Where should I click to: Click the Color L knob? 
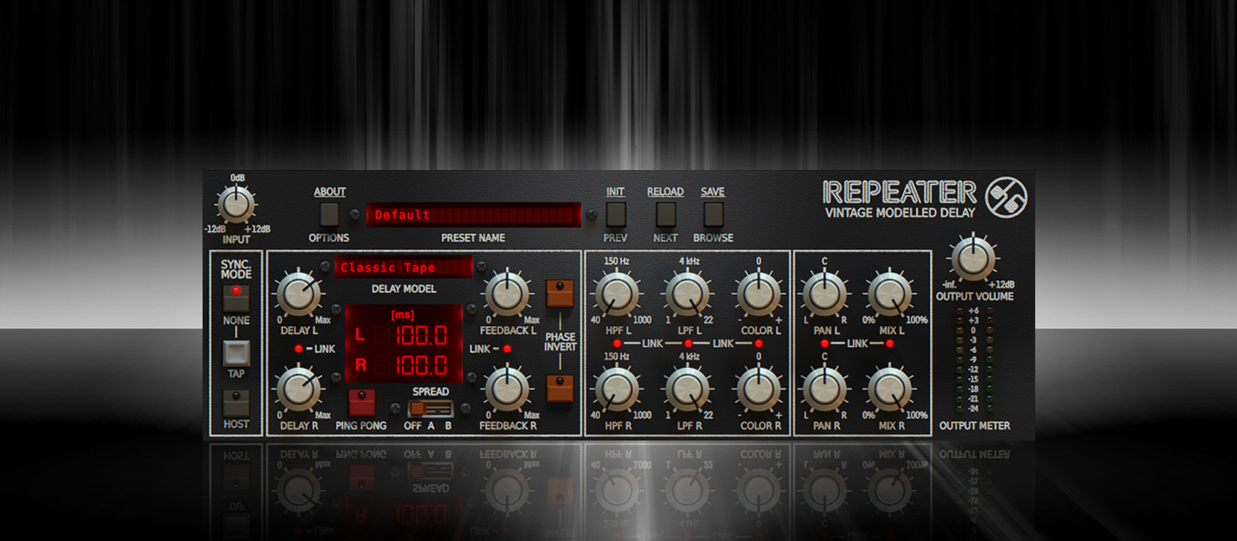(x=758, y=294)
